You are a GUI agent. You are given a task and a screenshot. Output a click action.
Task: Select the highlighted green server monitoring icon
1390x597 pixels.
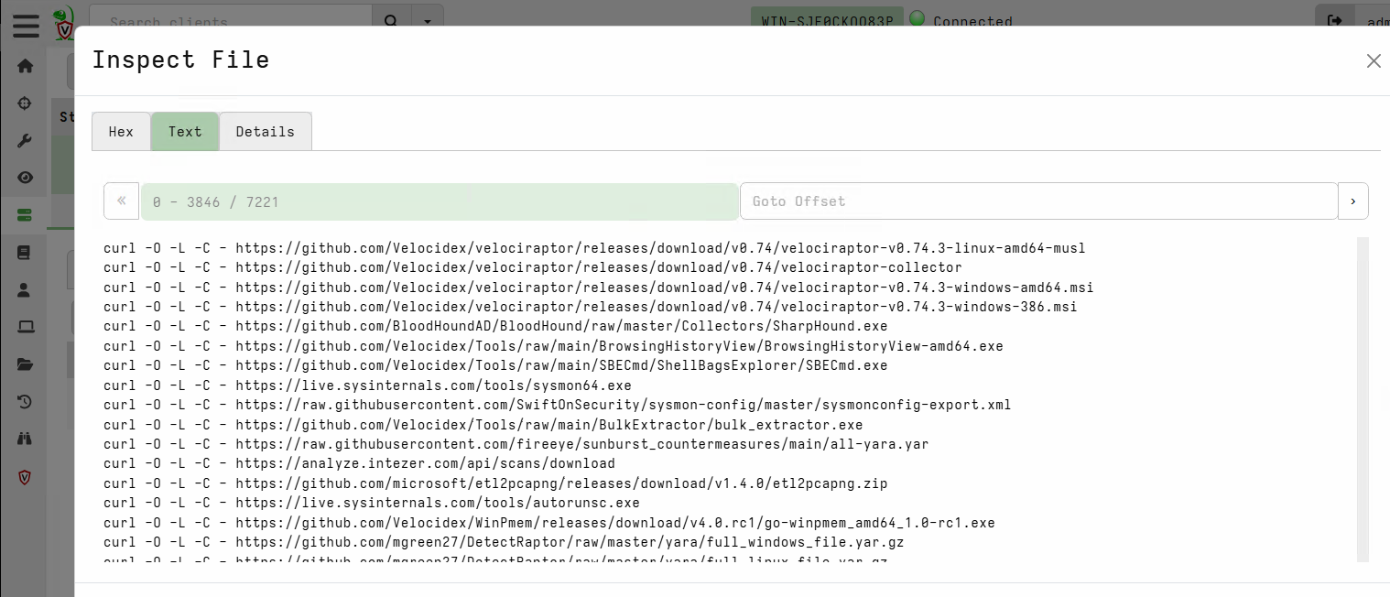[x=25, y=214]
